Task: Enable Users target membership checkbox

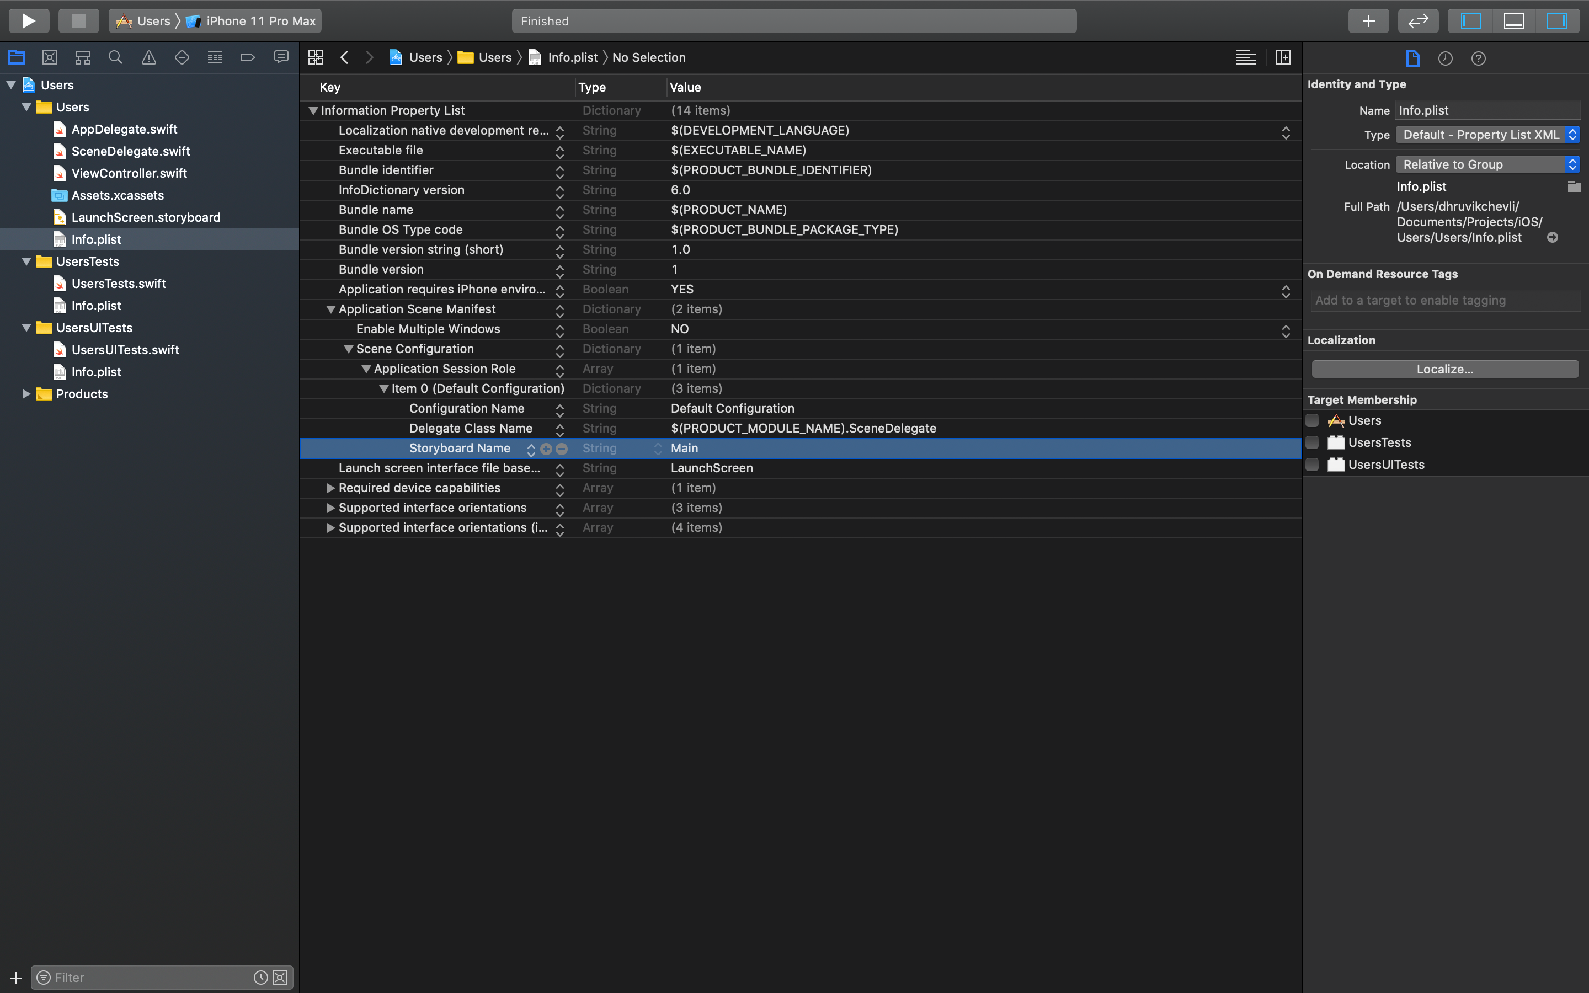Action: (x=1312, y=420)
